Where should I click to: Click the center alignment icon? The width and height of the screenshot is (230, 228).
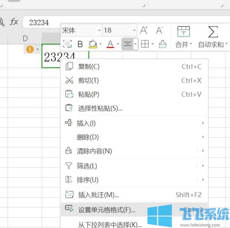point(128,44)
